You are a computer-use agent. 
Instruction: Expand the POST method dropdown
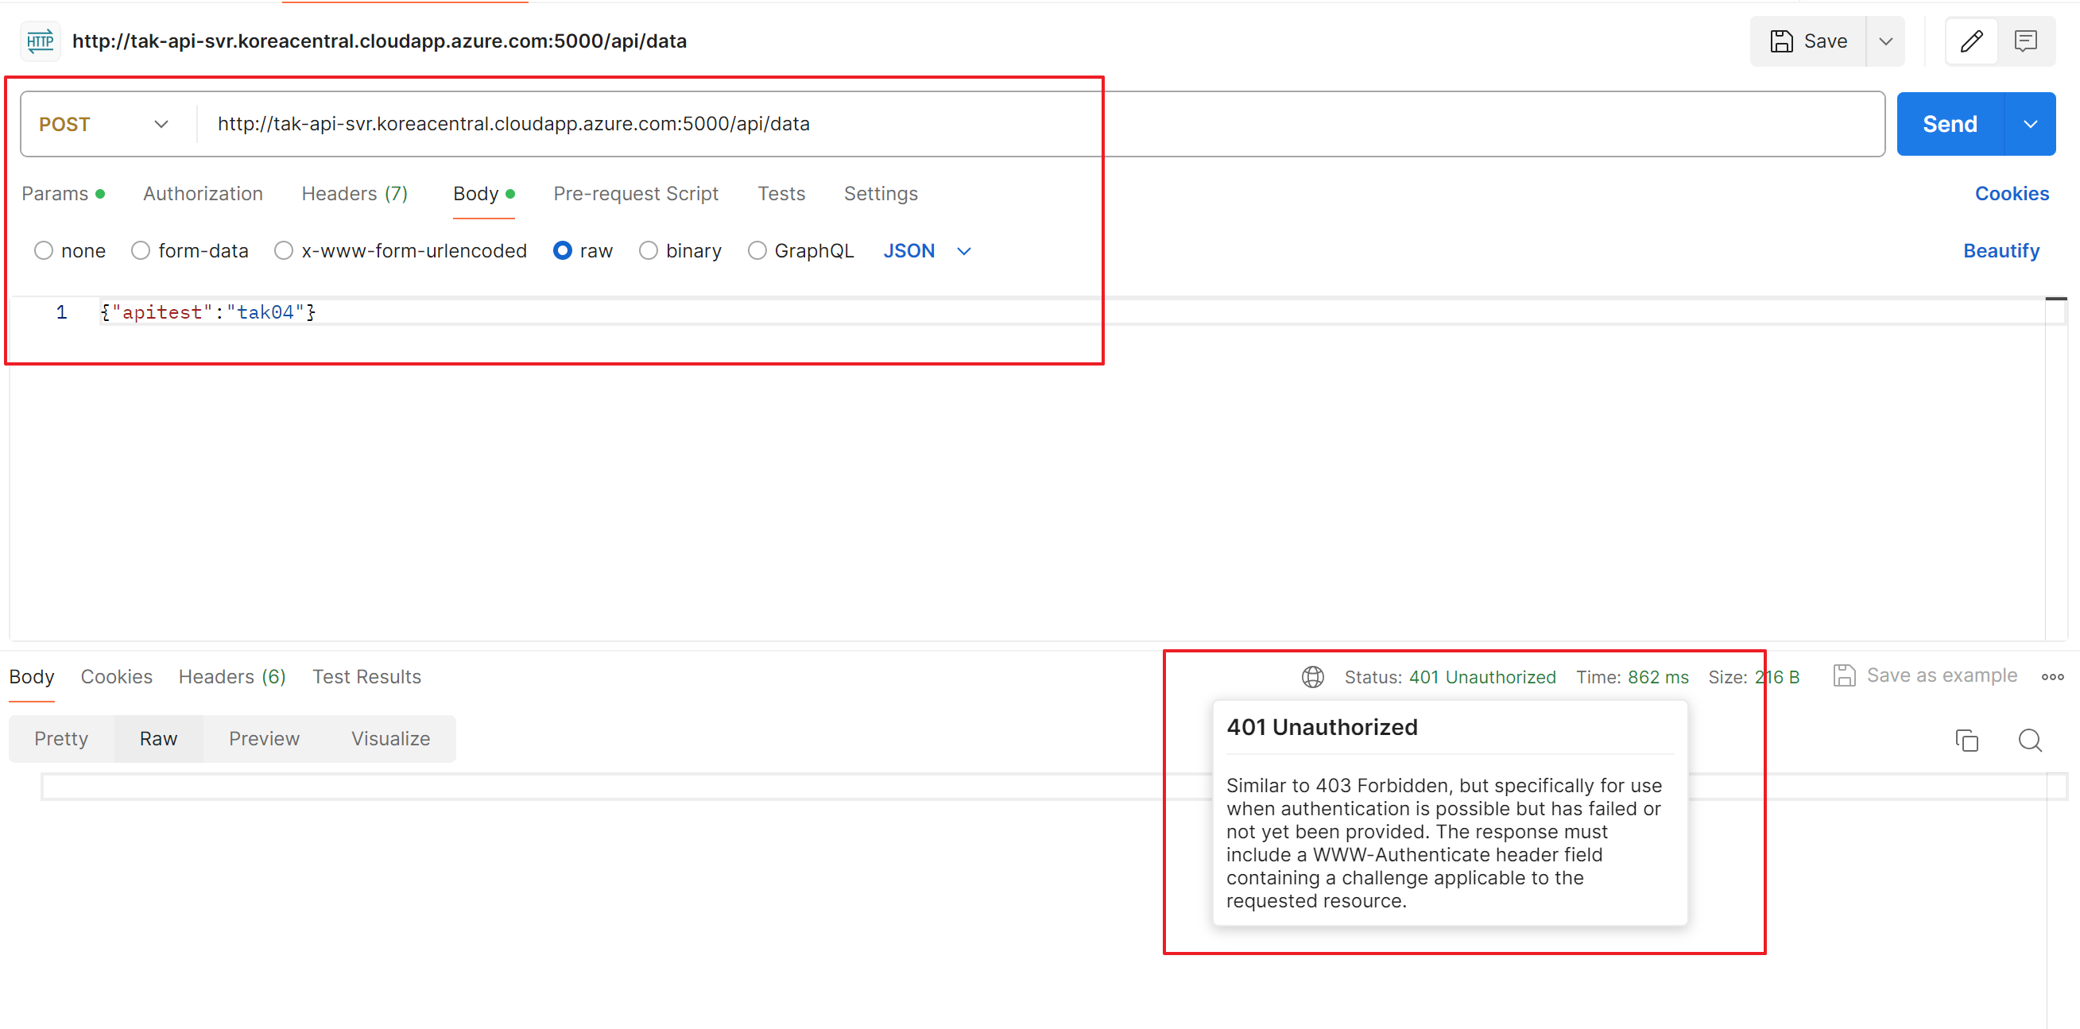pyautogui.click(x=161, y=124)
